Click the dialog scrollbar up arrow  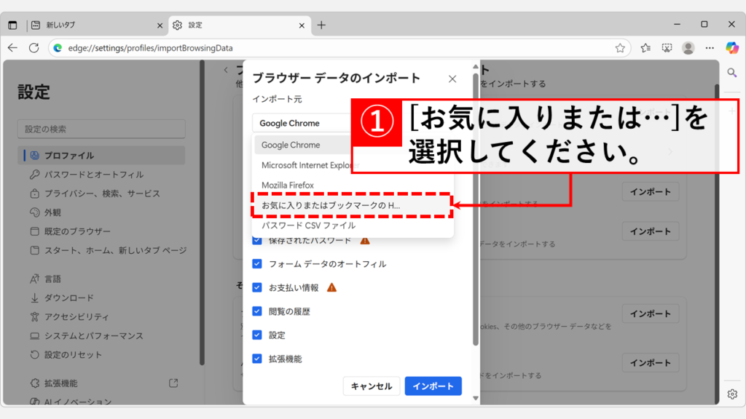click(475, 67)
